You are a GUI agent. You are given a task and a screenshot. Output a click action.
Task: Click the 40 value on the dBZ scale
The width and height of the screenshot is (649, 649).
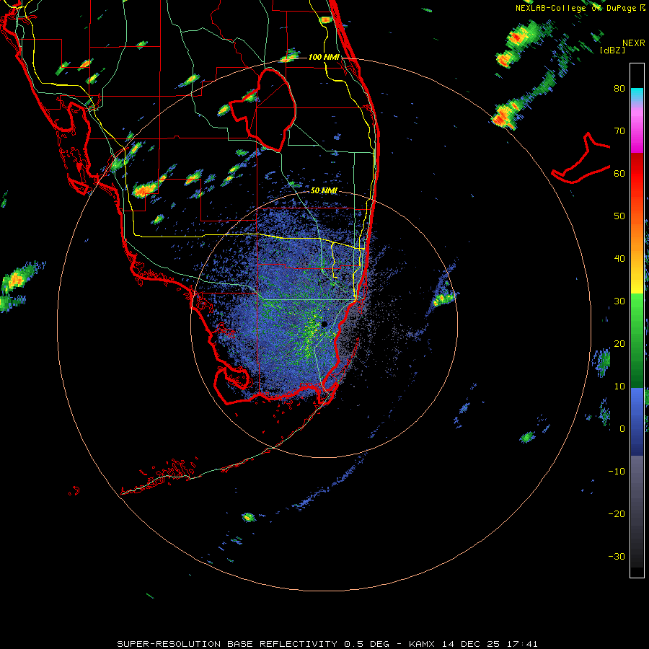(619, 259)
